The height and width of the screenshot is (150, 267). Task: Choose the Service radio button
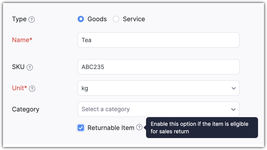point(116,19)
